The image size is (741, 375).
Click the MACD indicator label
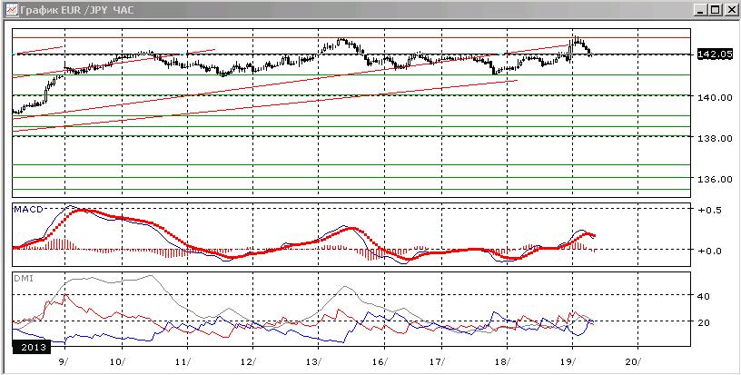coord(28,209)
